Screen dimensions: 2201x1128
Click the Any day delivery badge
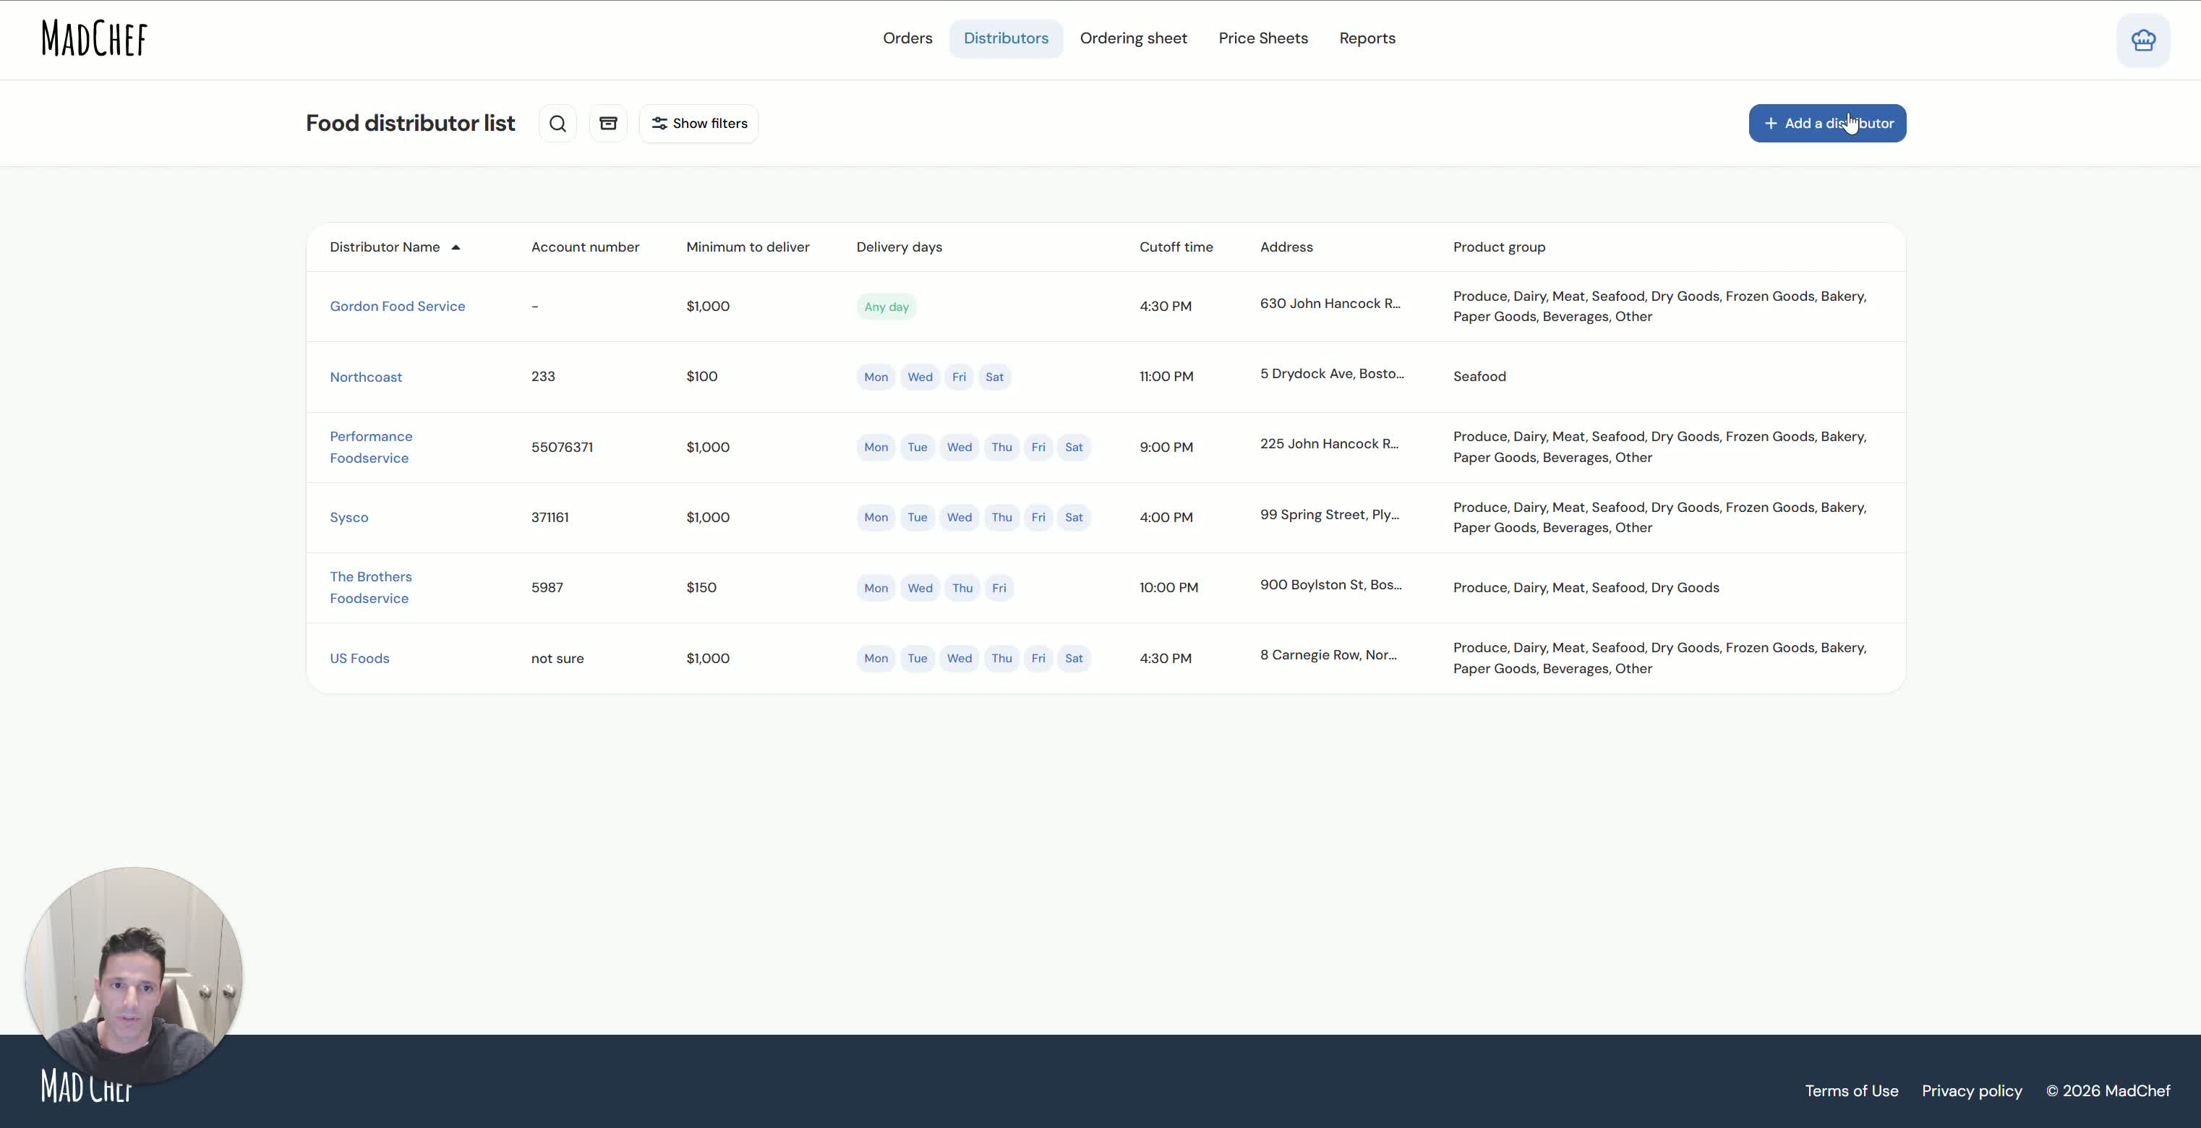(x=886, y=307)
